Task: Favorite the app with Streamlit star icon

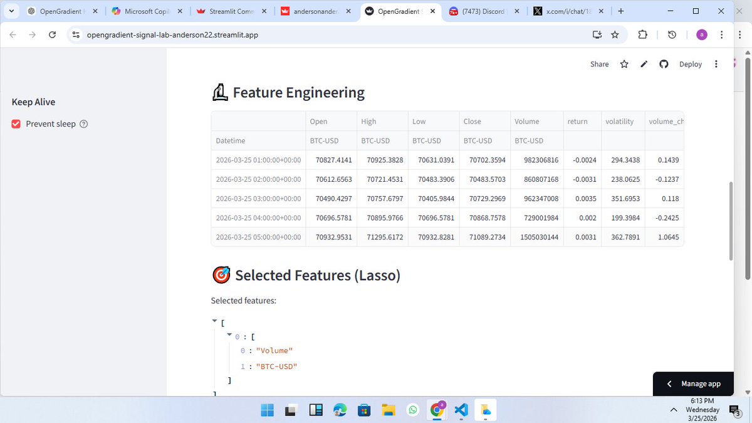Action: (x=624, y=64)
